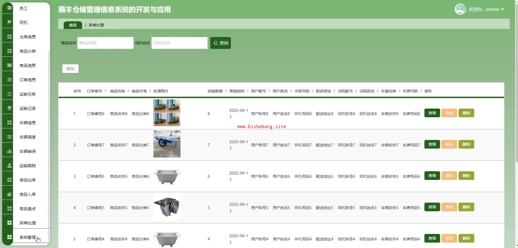Image resolution: width=518 pixels, height=248 pixels.
Task: Click the sliders icon beside 运输任务
Action: pyautogui.click(x=9, y=94)
